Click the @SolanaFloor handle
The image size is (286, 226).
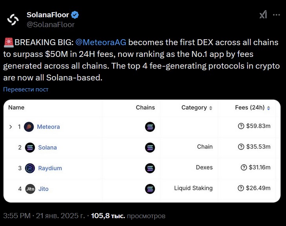[x=51, y=24]
